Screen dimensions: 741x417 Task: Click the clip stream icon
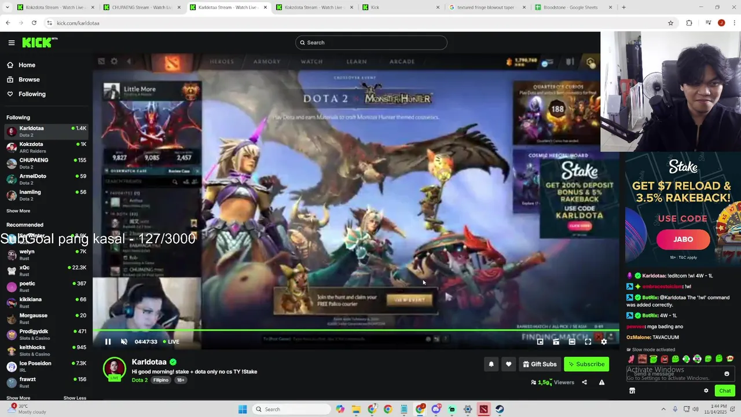click(x=556, y=342)
